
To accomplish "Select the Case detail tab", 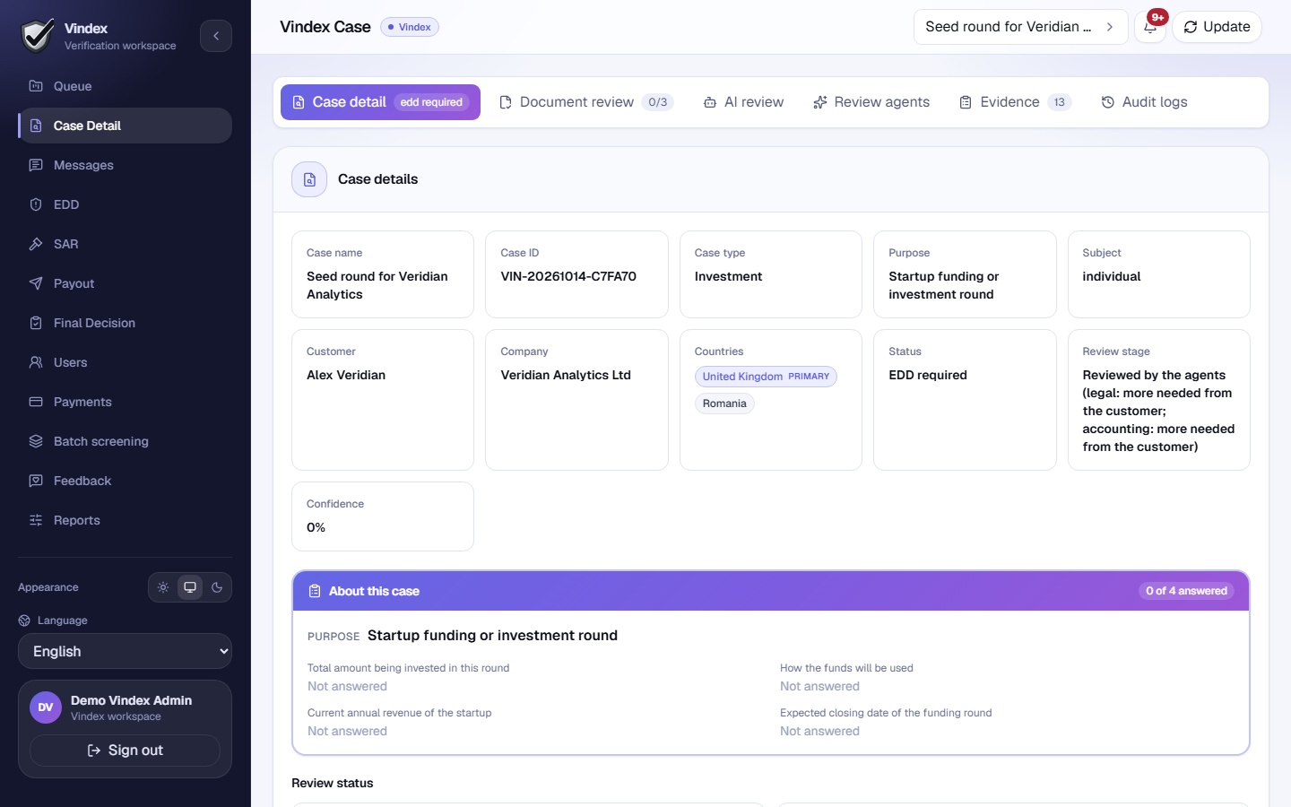I will click(380, 102).
